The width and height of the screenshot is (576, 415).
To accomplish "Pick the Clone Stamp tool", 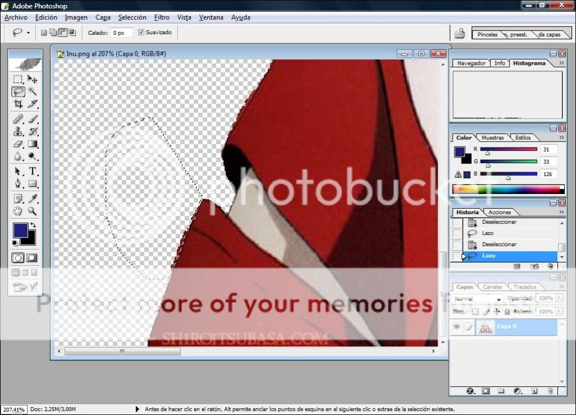I will click(x=18, y=132).
